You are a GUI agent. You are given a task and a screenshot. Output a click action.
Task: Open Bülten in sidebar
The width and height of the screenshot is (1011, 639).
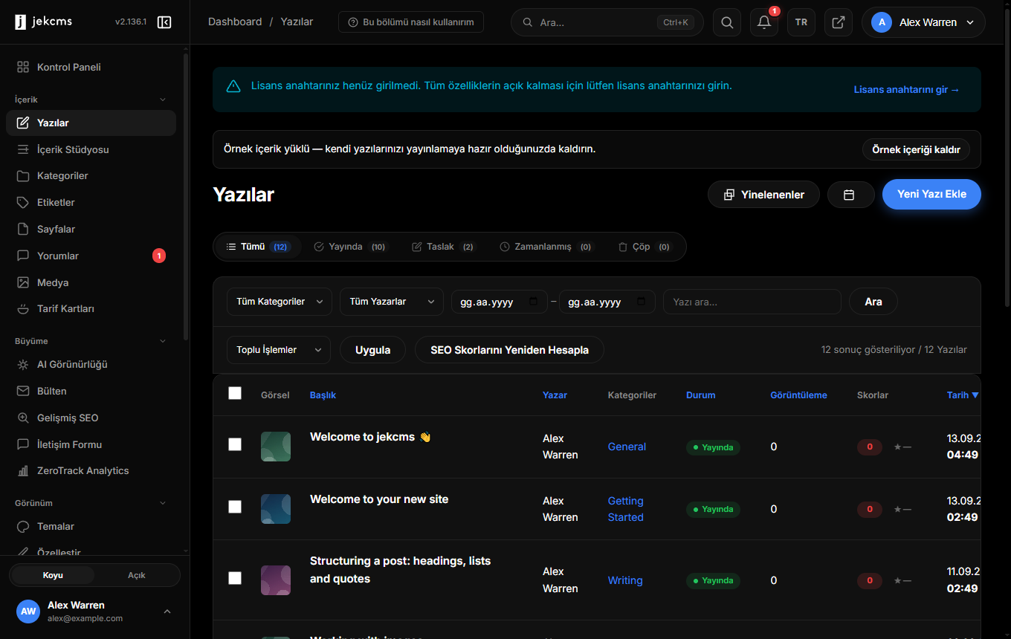tap(91, 391)
